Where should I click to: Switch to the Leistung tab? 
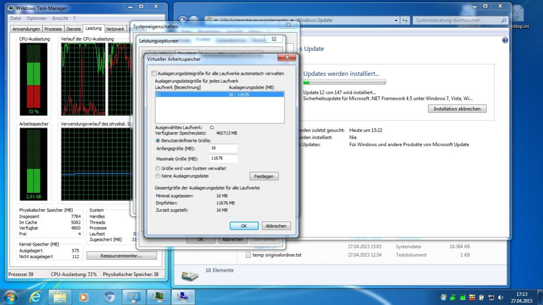click(93, 29)
